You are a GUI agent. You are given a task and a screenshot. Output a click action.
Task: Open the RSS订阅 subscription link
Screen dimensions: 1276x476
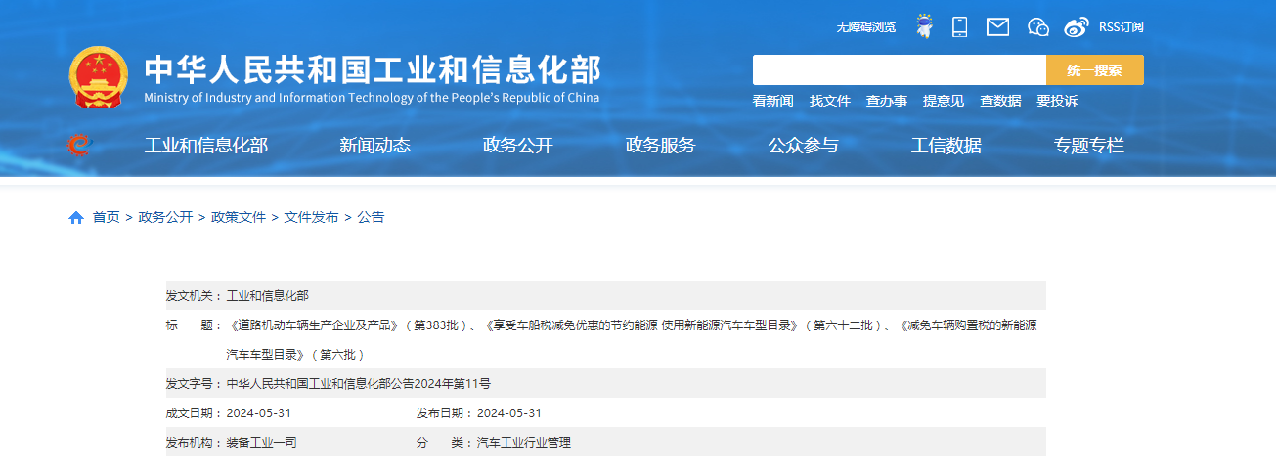1121,27
